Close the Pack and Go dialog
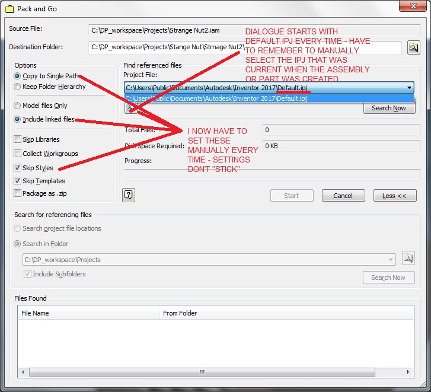431x392 pixels. click(x=413, y=6)
